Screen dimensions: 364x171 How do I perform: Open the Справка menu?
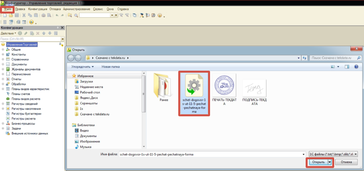point(123,9)
